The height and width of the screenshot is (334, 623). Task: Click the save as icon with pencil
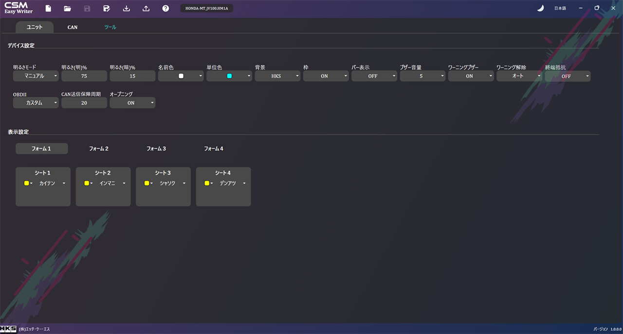107,8
